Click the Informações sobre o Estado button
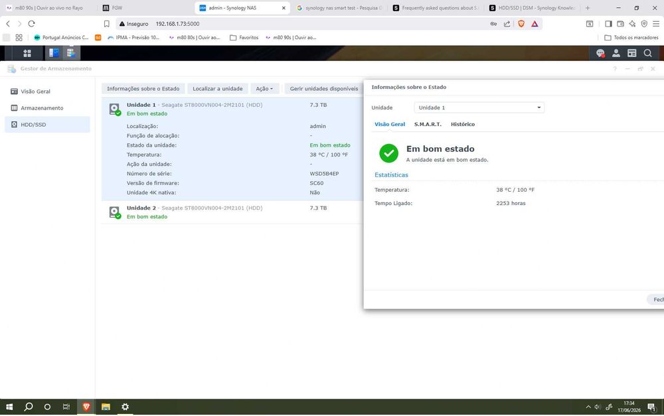 [x=143, y=88]
